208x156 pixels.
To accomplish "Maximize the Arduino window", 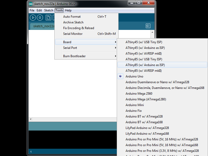I will (x=139, y=3).
